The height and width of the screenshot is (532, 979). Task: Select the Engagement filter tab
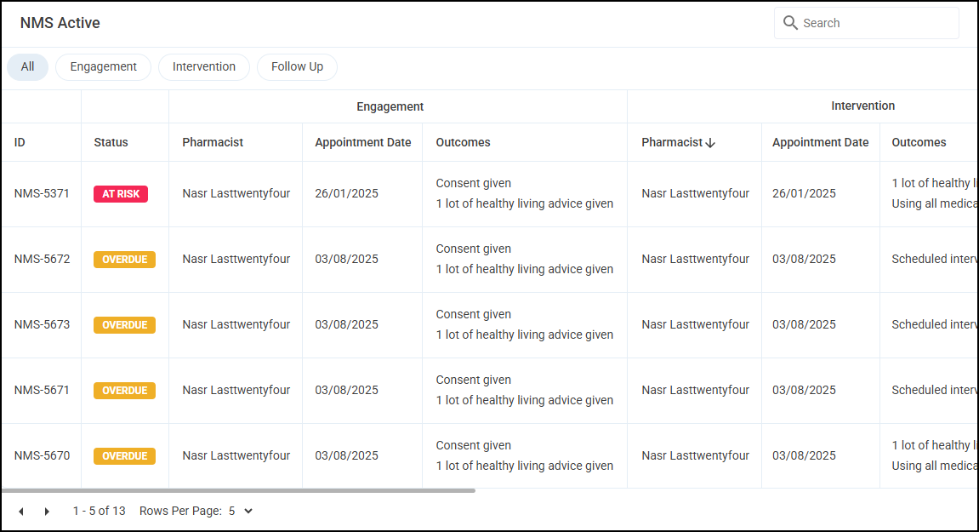click(103, 67)
